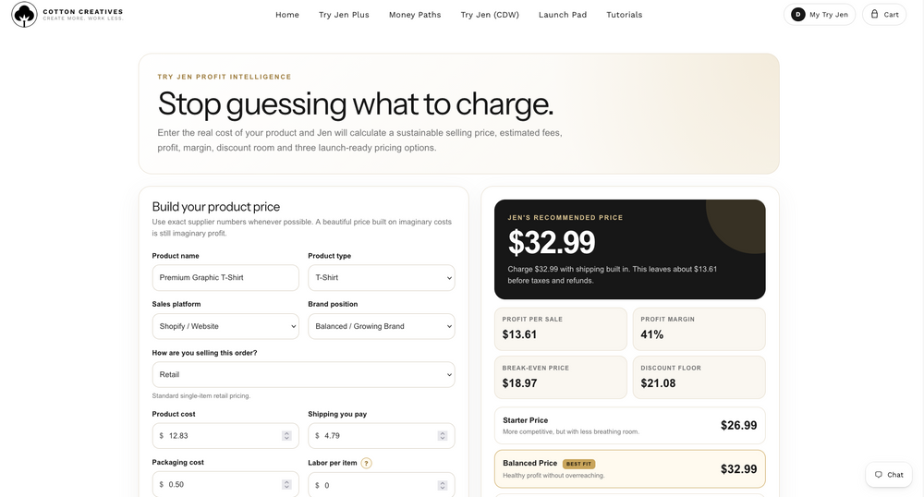Open the Brand position dropdown
The height and width of the screenshot is (497, 924).
pyautogui.click(x=382, y=326)
